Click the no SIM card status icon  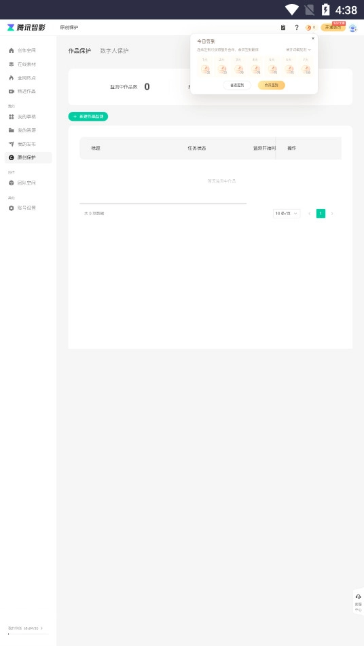(309, 9)
